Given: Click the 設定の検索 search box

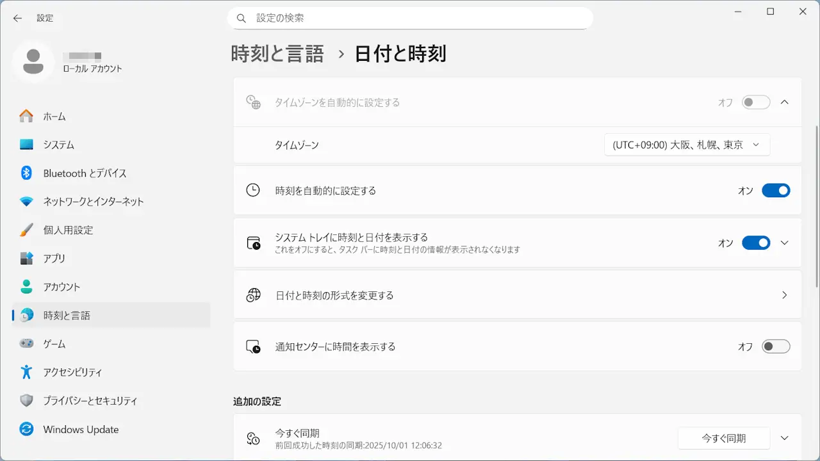Looking at the screenshot, I should tap(410, 18).
